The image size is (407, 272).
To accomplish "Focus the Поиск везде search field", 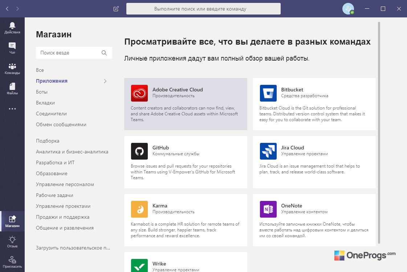I will pyautogui.click(x=74, y=53).
